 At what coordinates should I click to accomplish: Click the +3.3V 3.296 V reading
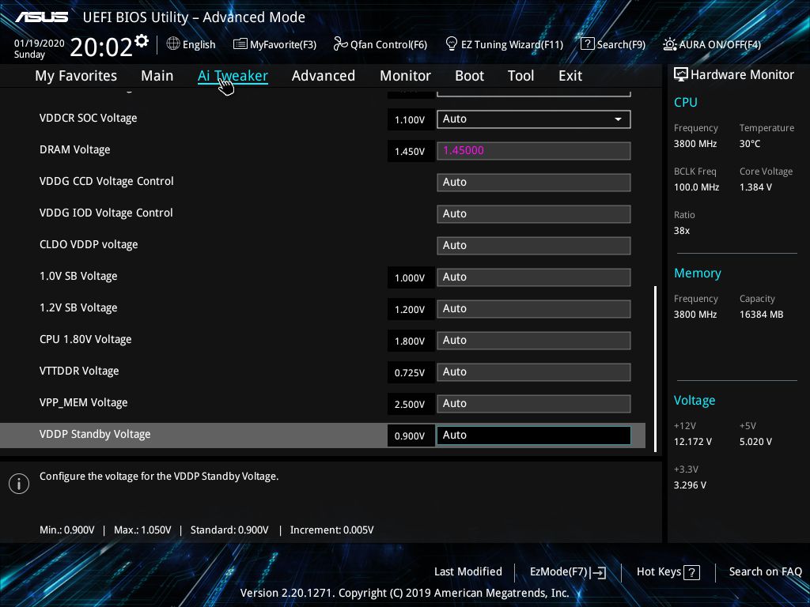(x=690, y=485)
